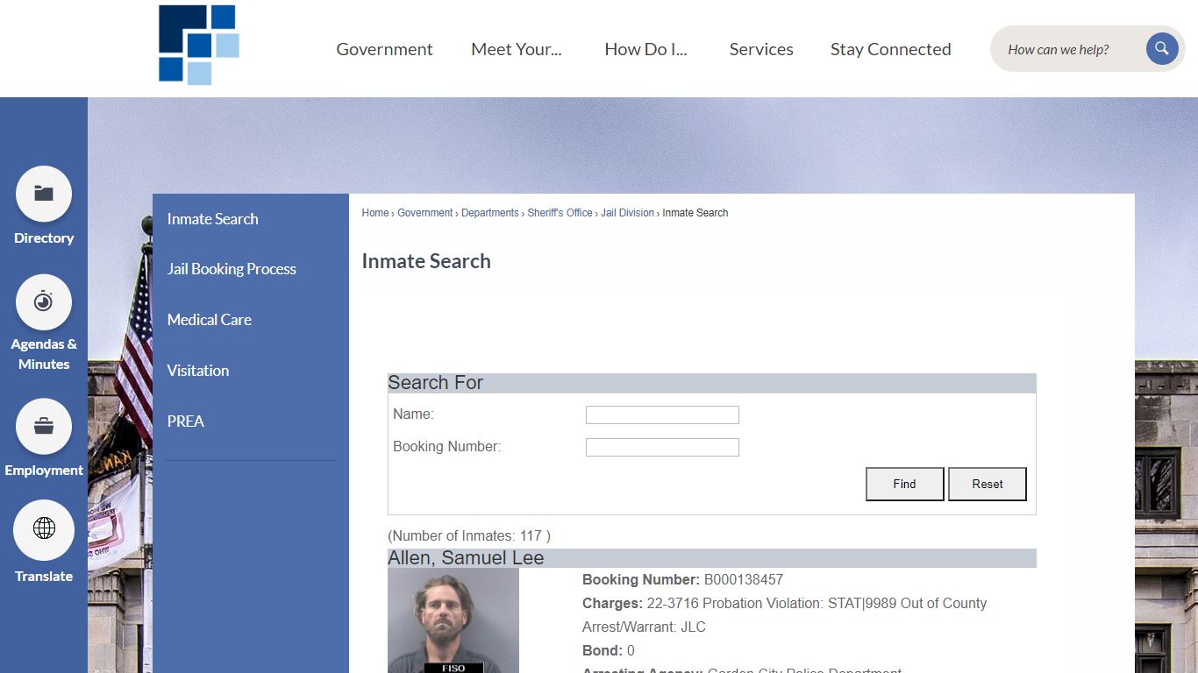Open the Translate globe icon
Screen dimensions: 1198x673
pyautogui.click(x=44, y=529)
